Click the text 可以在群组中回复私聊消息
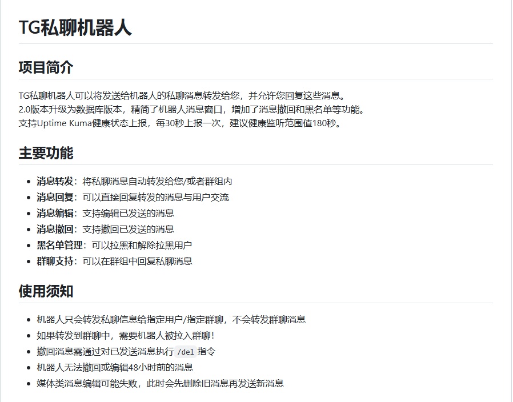Image resolution: width=513 pixels, height=402 pixels. click(137, 262)
